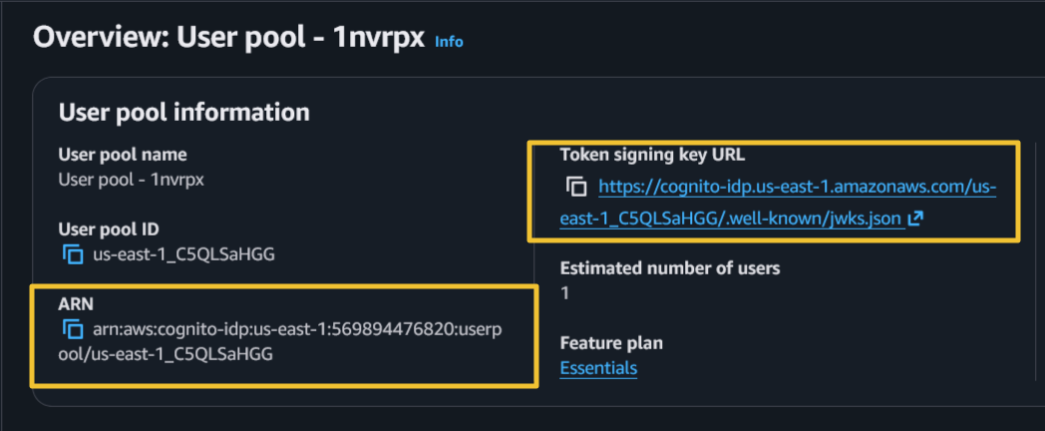Click the 'ARN' field label

(76, 303)
